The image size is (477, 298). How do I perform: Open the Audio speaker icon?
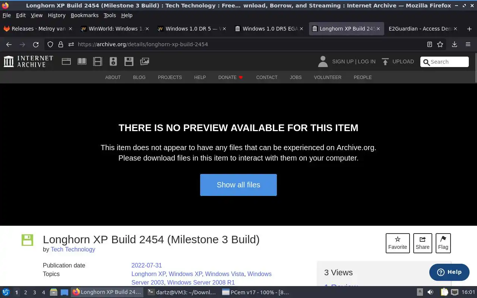[113, 61]
